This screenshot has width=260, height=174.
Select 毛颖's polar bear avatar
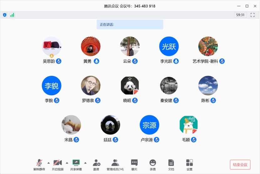189,125
